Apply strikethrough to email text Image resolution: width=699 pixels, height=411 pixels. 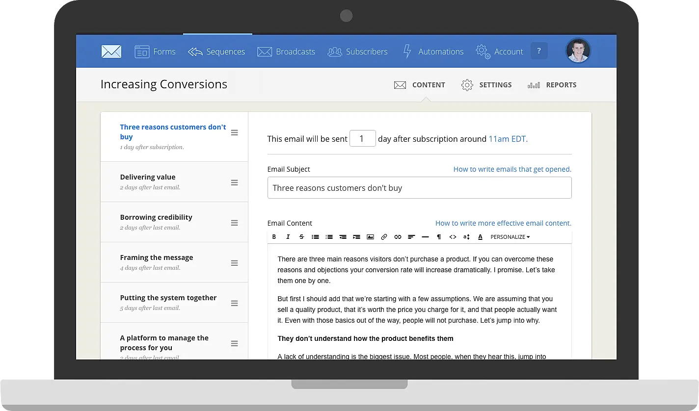pyautogui.click(x=301, y=237)
